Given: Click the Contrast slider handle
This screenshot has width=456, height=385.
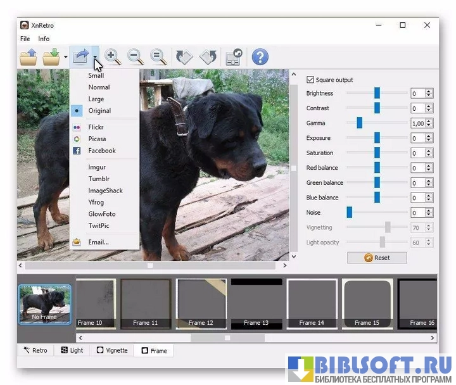Looking at the screenshot, I should 377,108.
